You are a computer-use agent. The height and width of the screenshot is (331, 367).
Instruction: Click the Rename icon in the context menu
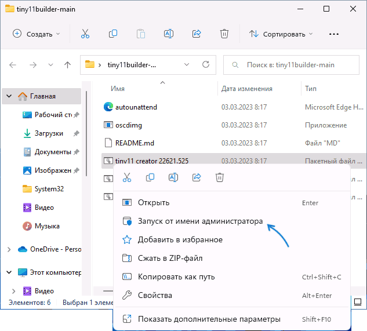(173, 177)
